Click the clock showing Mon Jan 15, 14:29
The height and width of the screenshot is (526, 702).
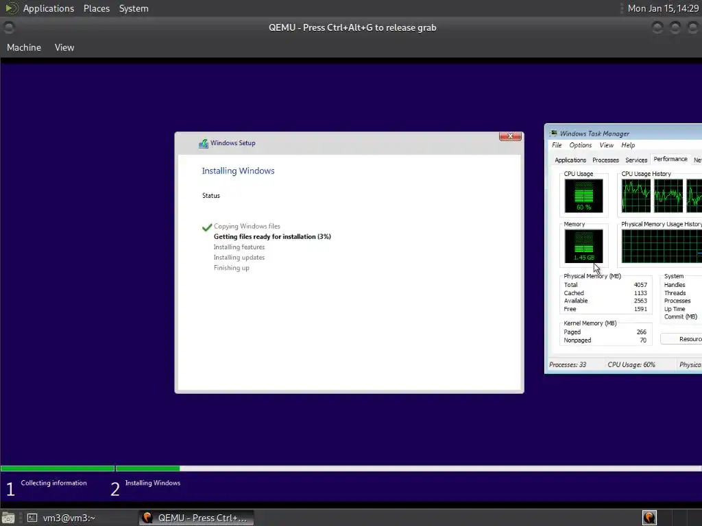point(663,8)
